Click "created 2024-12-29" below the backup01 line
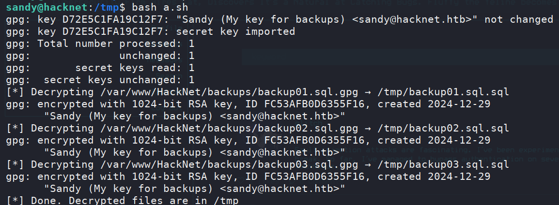 [434, 104]
